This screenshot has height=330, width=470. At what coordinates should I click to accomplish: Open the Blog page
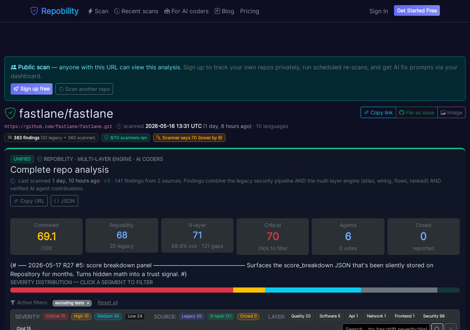coord(224,11)
